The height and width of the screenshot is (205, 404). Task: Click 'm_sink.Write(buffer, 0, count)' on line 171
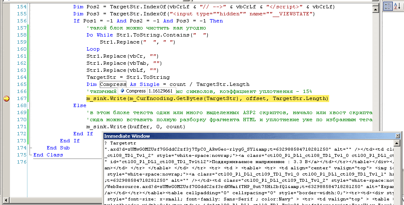[x=136, y=127]
